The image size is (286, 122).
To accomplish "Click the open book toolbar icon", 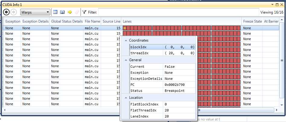I will point(62,12).
